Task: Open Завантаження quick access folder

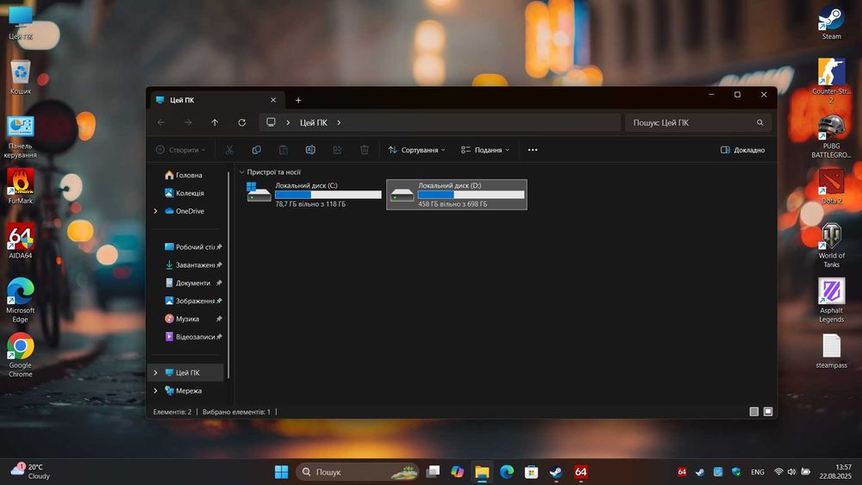Action: 192,264
